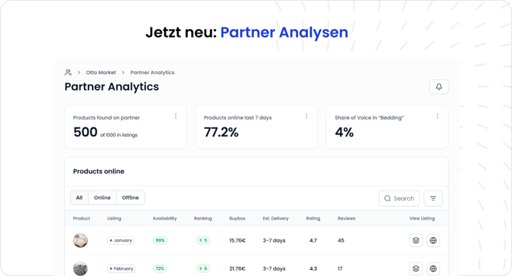Switch to the Online tab

pyautogui.click(x=102, y=197)
